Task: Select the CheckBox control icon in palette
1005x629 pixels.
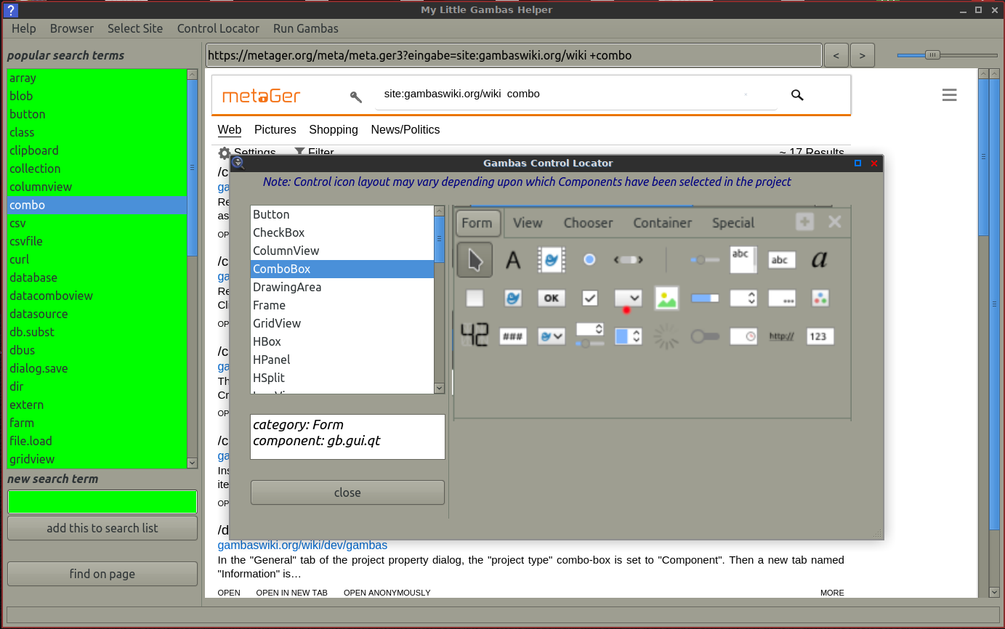Action: 589,298
